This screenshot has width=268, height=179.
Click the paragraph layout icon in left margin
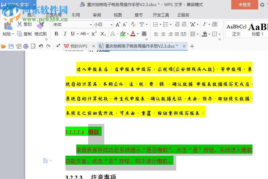(x=46, y=160)
